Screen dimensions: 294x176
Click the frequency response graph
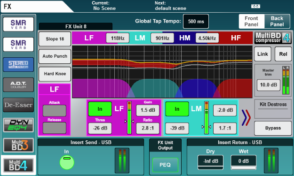tap(162, 72)
